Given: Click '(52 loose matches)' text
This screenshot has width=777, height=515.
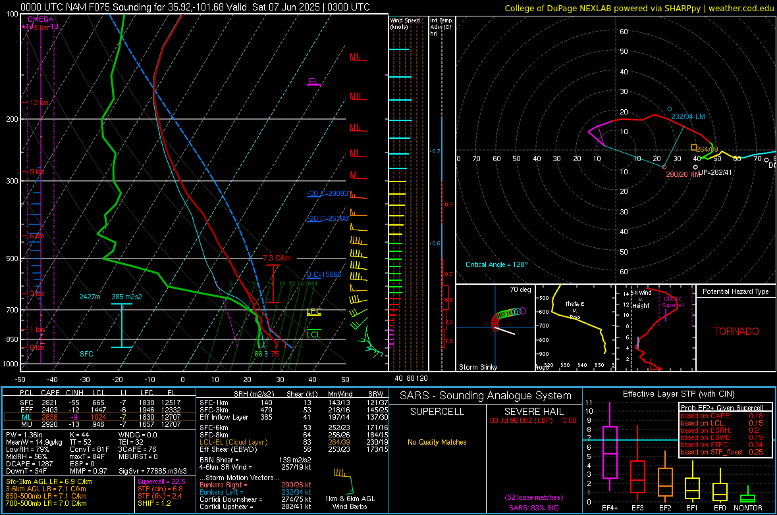Looking at the screenshot, I should [x=533, y=497].
